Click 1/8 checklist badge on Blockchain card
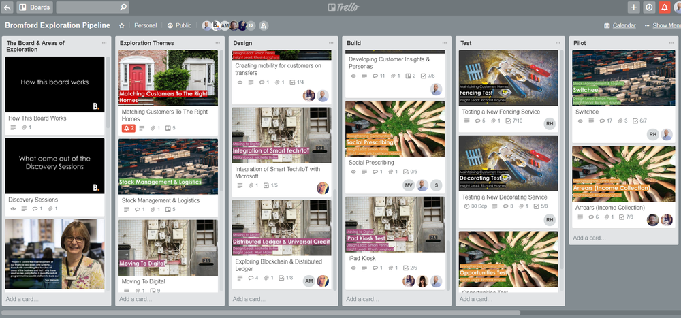The width and height of the screenshot is (681, 318). pyautogui.click(x=286, y=278)
